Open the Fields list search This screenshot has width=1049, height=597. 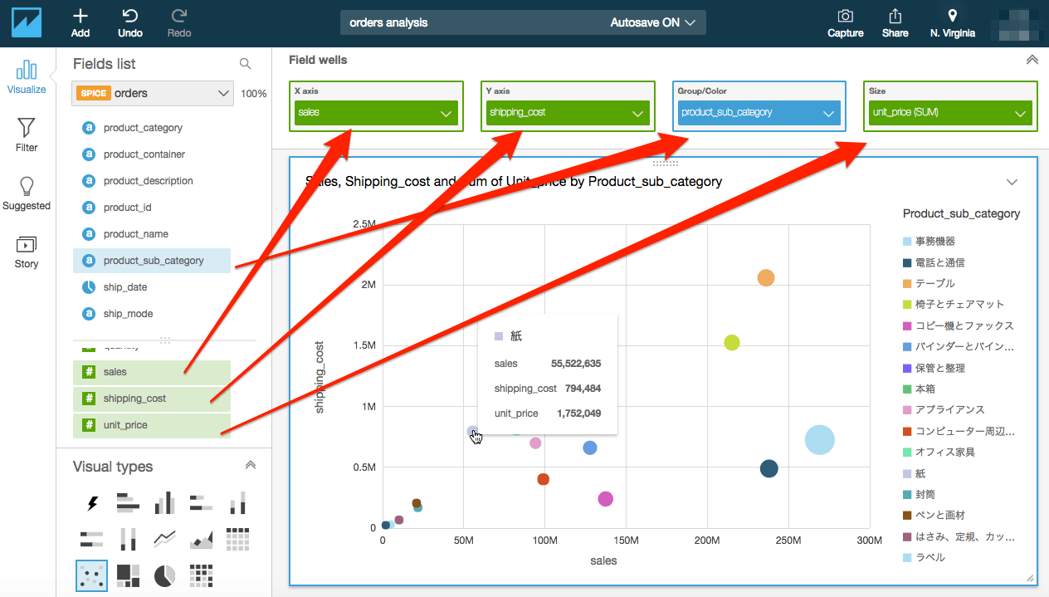coord(245,63)
